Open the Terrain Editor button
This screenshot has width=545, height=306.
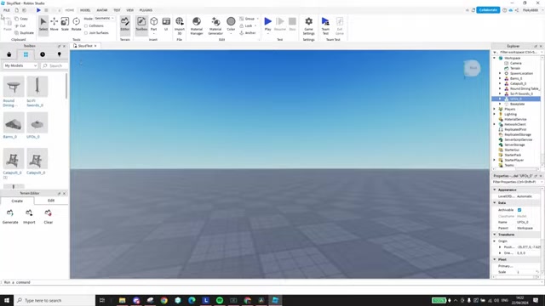coord(125,25)
